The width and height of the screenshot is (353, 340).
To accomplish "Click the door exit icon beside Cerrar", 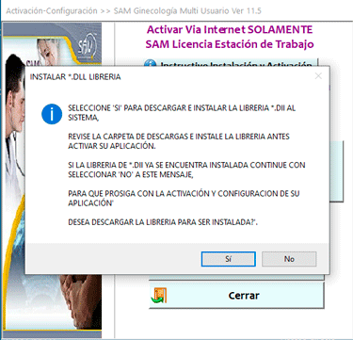I will point(159,296).
